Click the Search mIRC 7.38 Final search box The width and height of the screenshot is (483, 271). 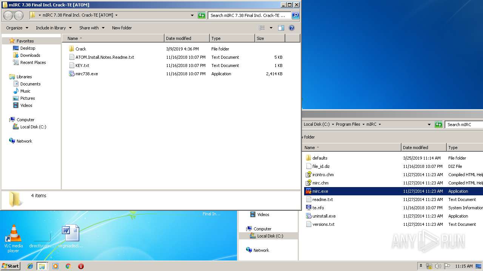(249, 15)
